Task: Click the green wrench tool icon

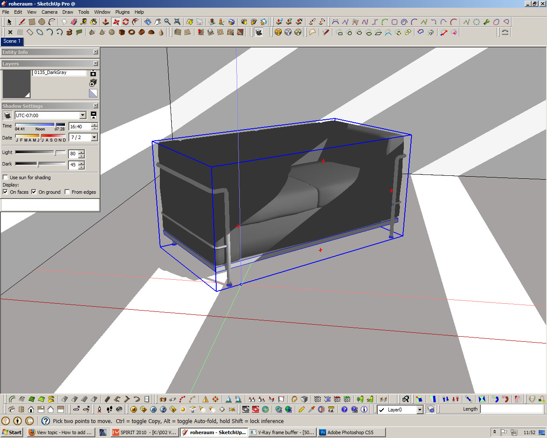Action: [x=486, y=22]
